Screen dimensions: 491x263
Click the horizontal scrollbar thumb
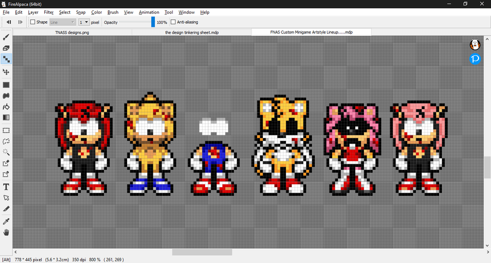click(202, 252)
